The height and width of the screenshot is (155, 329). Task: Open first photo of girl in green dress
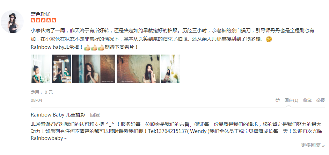pyautogui.click(x=41, y=69)
